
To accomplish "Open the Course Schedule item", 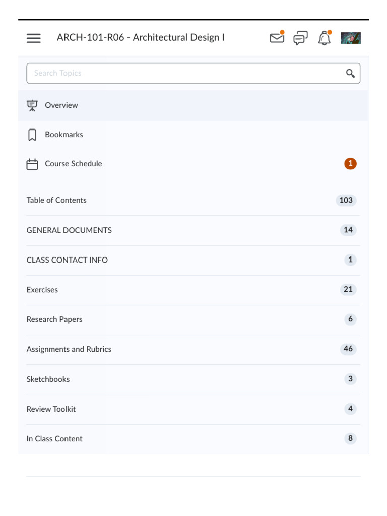I will pos(74,164).
